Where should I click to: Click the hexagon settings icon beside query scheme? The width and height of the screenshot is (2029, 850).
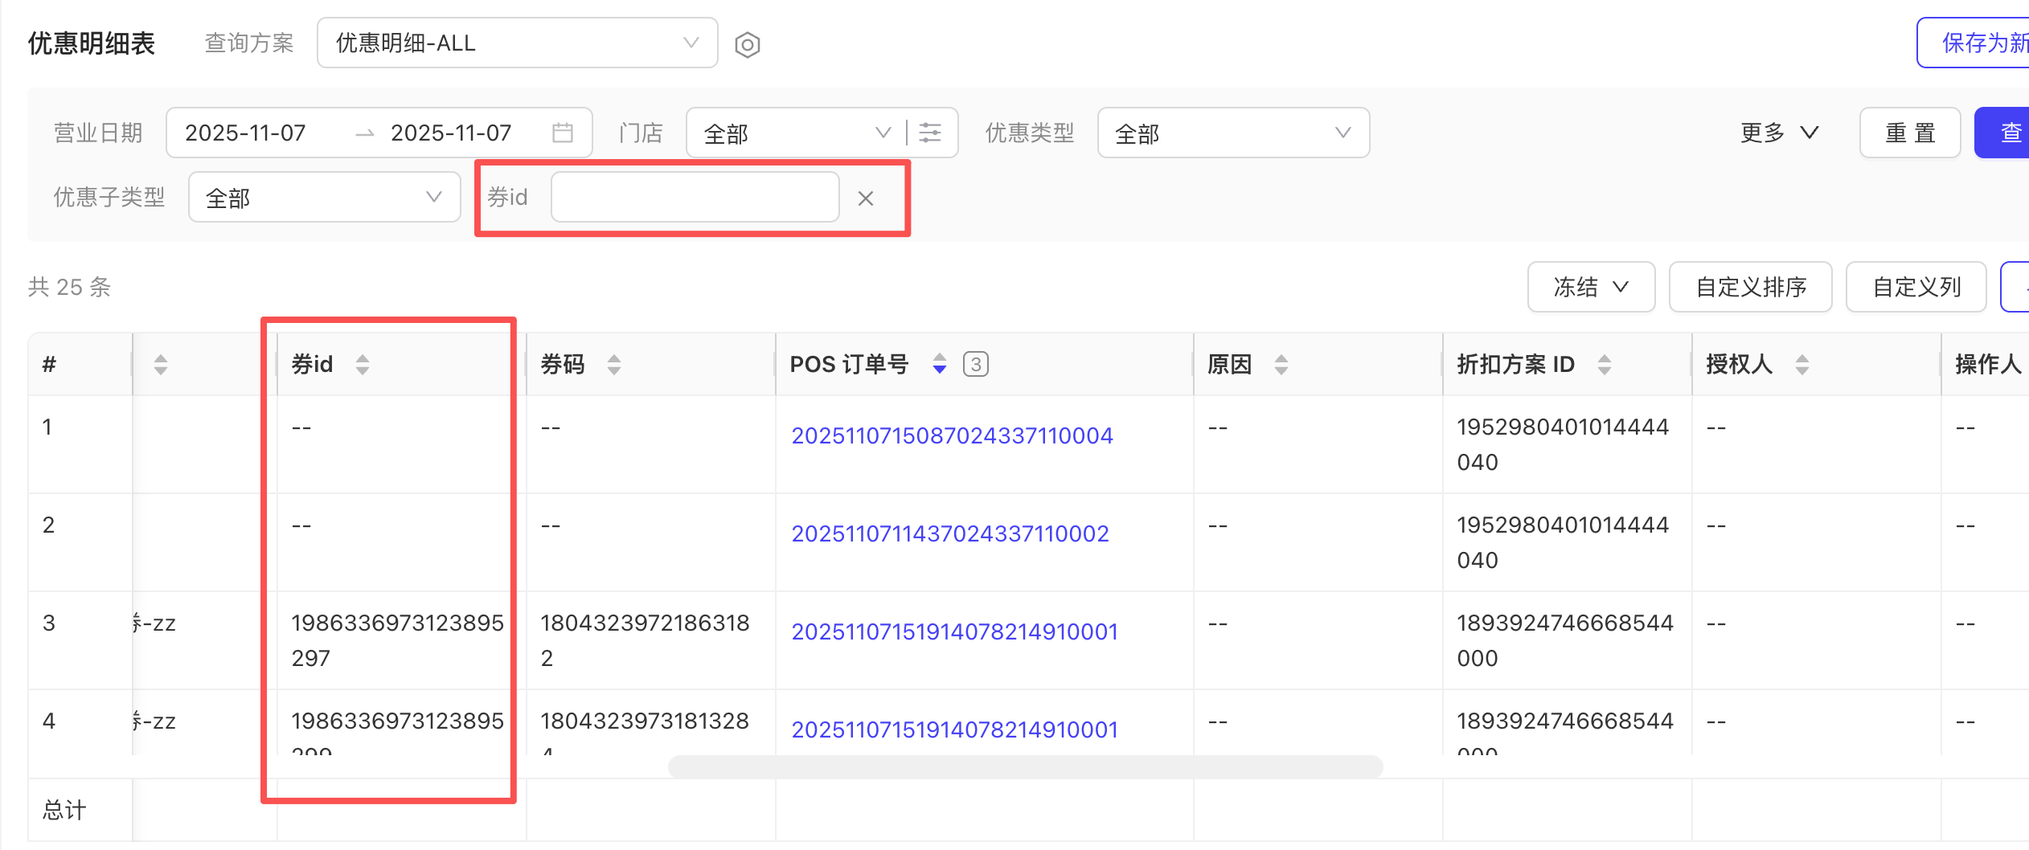coord(747,44)
